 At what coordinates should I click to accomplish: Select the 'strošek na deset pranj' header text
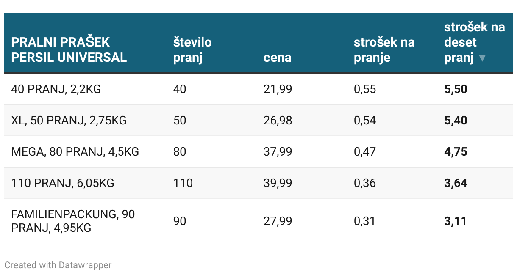click(474, 42)
